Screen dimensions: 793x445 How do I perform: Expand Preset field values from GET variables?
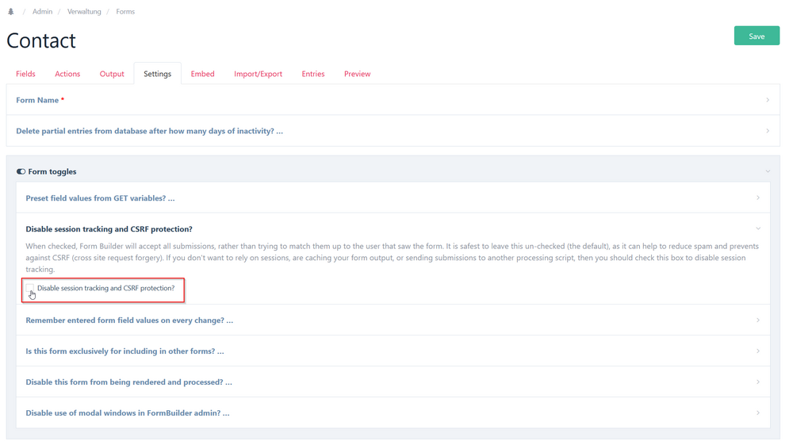(100, 198)
